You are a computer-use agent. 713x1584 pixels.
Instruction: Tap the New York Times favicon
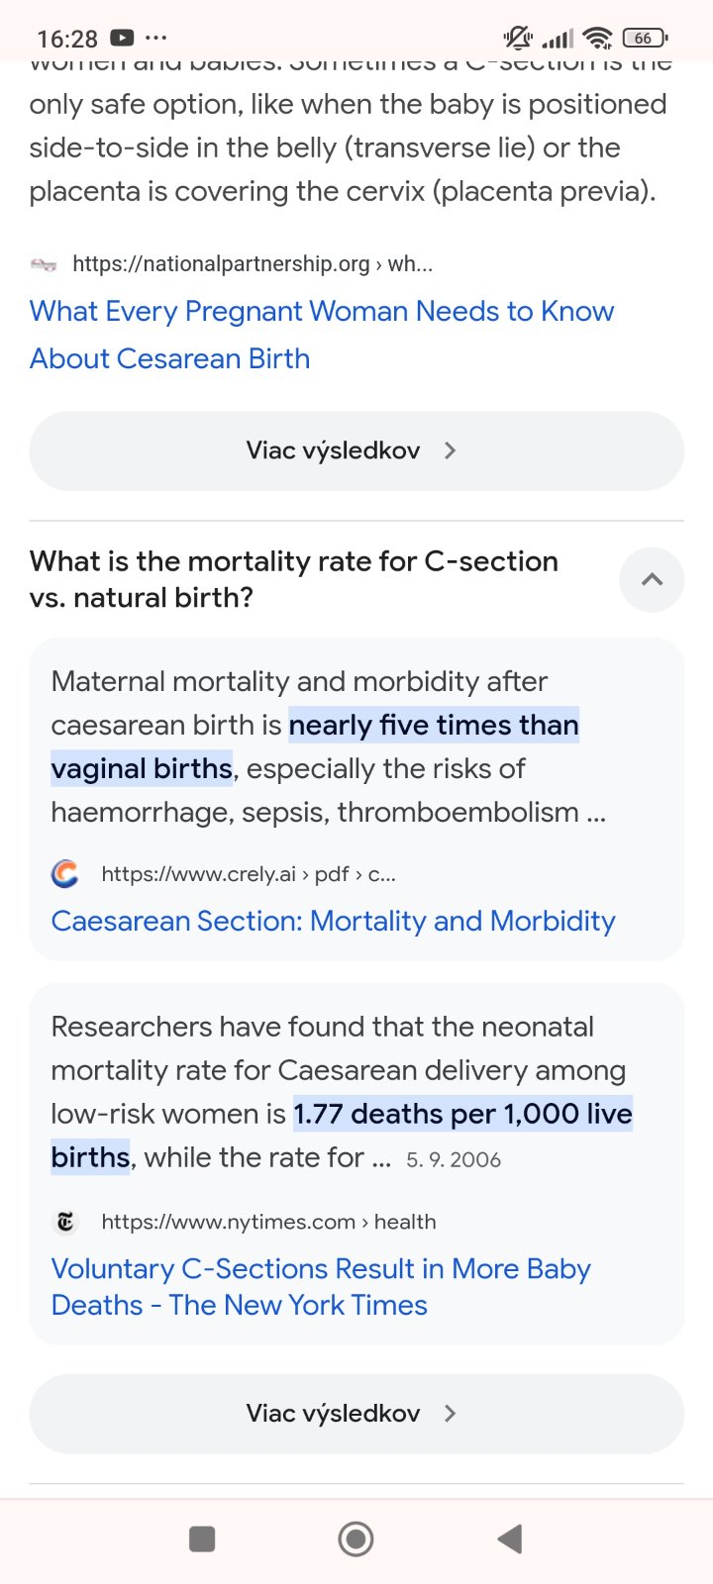(x=65, y=1222)
